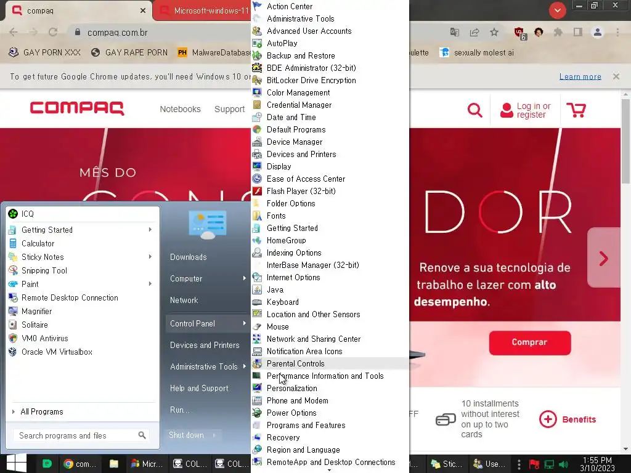
Task: Open the Notebooks site menu
Action: (180, 109)
